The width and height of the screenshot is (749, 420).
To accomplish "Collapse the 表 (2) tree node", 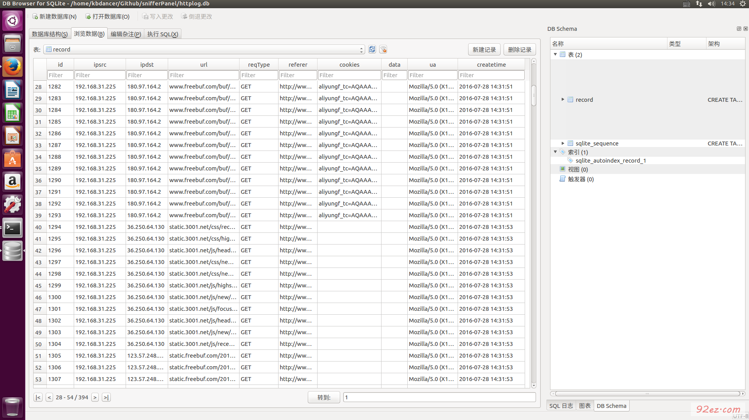I will click(555, 54).
